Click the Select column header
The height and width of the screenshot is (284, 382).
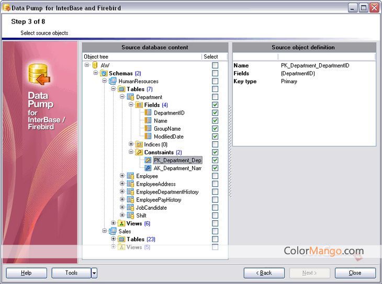(x=215, y=57)
